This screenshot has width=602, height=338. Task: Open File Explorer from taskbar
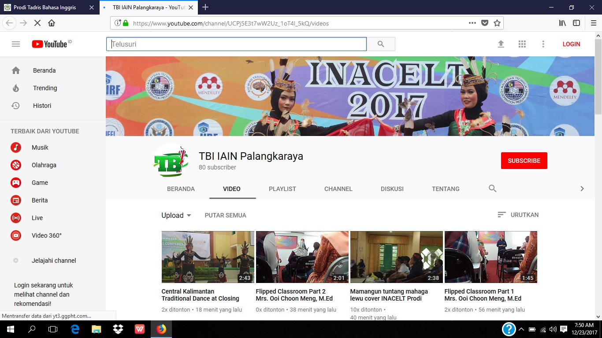pyautogui.click(x=97, y=329)
